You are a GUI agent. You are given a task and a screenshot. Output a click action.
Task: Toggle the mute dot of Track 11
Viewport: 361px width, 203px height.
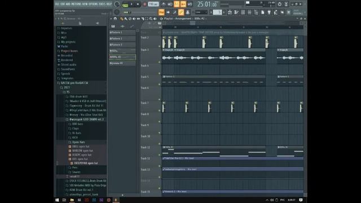point(159,155)
